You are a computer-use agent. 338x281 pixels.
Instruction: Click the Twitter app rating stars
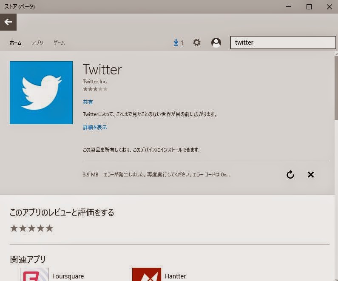[x=95, y=89]
